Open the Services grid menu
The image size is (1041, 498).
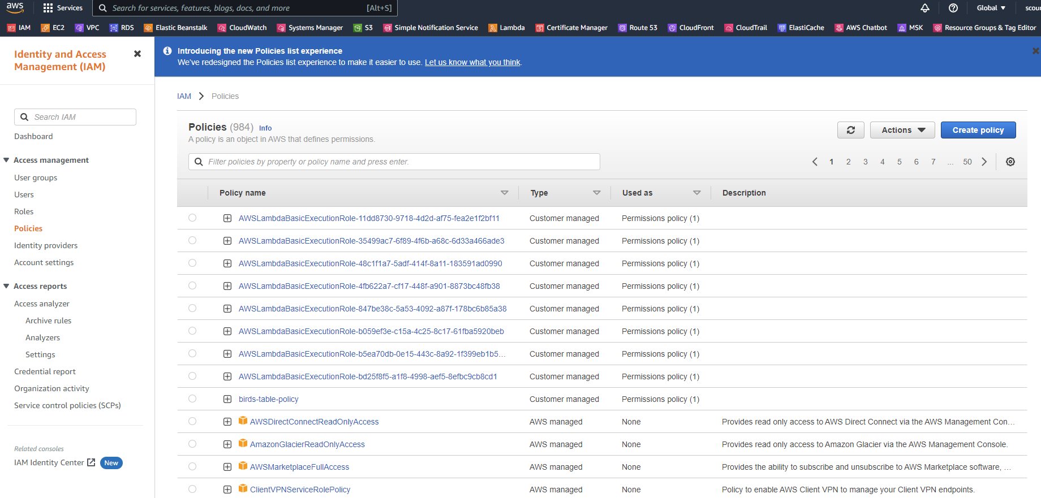(63, 8)
